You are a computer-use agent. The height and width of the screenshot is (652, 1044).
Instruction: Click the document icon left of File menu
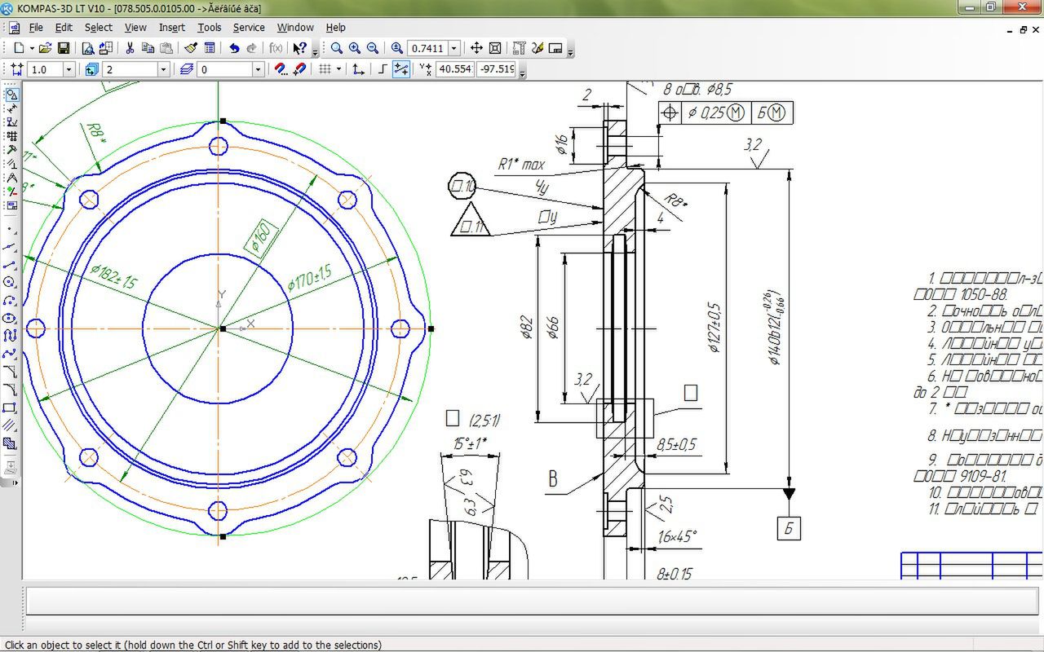pyautogui.click(x=15, y=27)
